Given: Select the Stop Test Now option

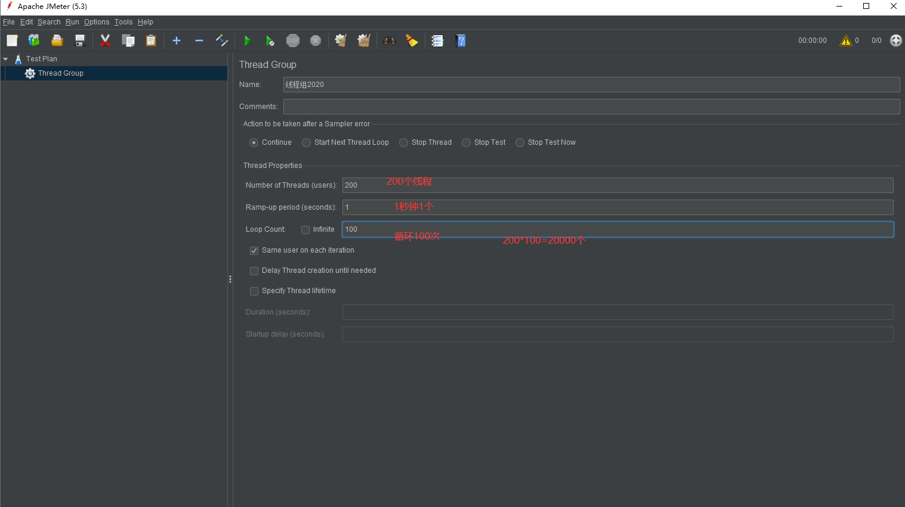Looking at the screenshot, I should pyautogui.click(x=520, y=142).
